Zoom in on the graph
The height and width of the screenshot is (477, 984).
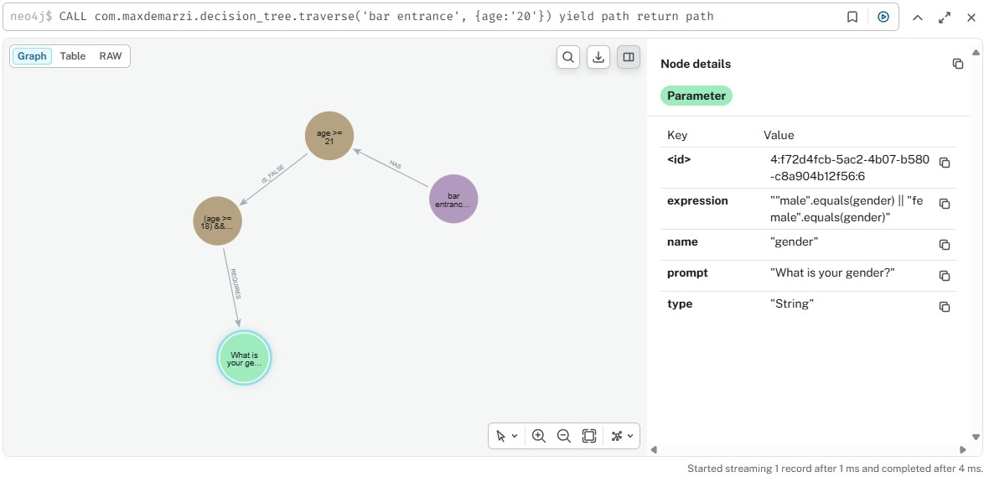click(x=539, y=436)
